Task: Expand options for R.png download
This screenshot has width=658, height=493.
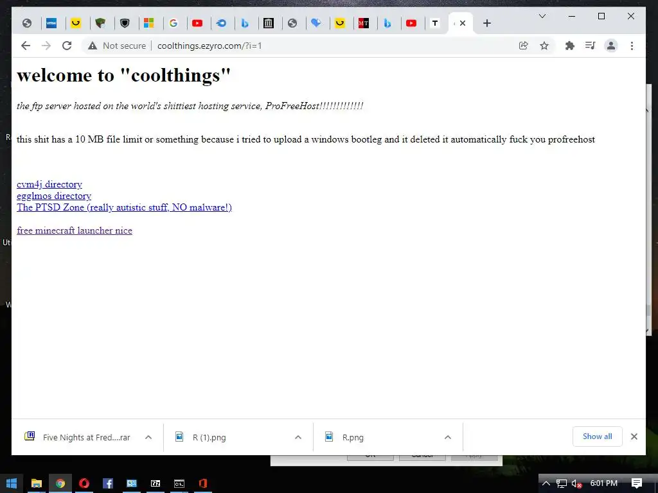Action: 448,437
